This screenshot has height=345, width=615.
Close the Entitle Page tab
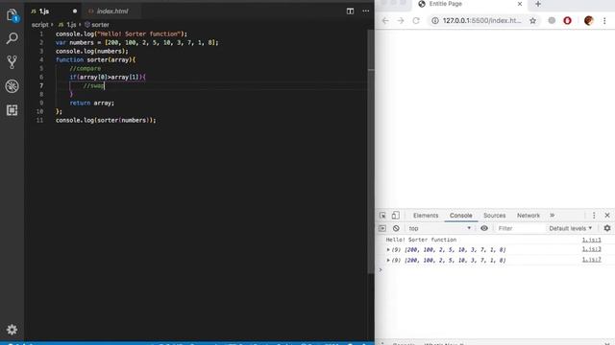520,4
